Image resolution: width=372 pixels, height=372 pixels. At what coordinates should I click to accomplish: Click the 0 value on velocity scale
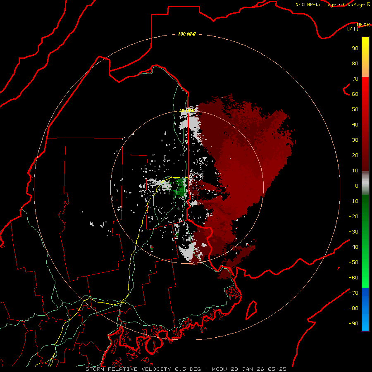[357, 186]
